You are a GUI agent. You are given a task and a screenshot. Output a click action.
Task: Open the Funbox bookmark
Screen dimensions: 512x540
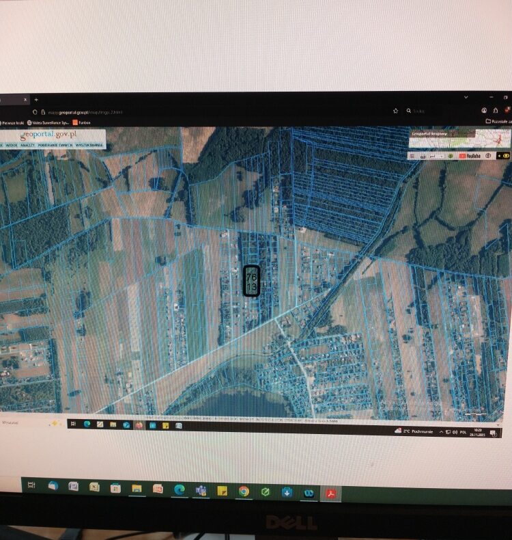tap(81, 122)
